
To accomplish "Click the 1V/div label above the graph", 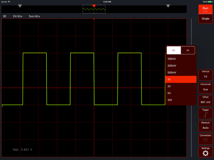I will (x=17, y=16).
